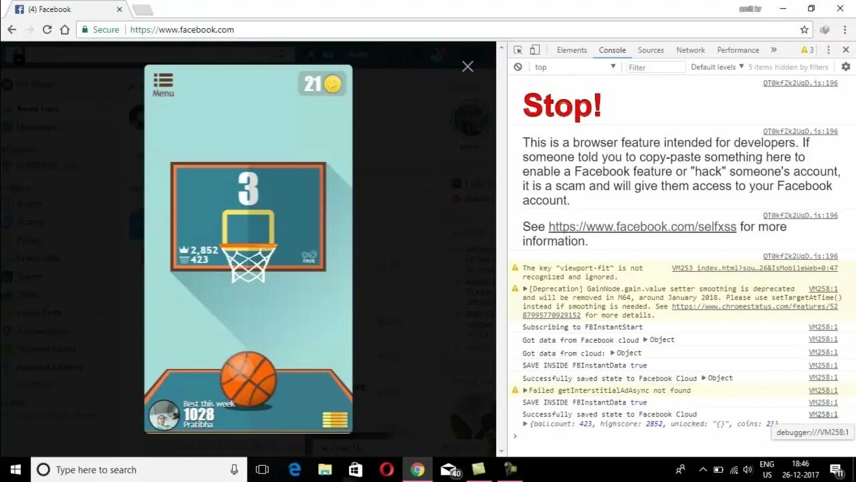Open the 'top' execution context dropdown
Viewport: 856px width, 482px height.
pos(575,67)
